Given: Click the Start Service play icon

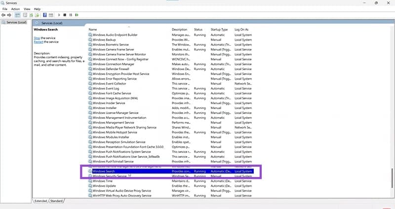Looking at the screenshot, I should [59, 15].
